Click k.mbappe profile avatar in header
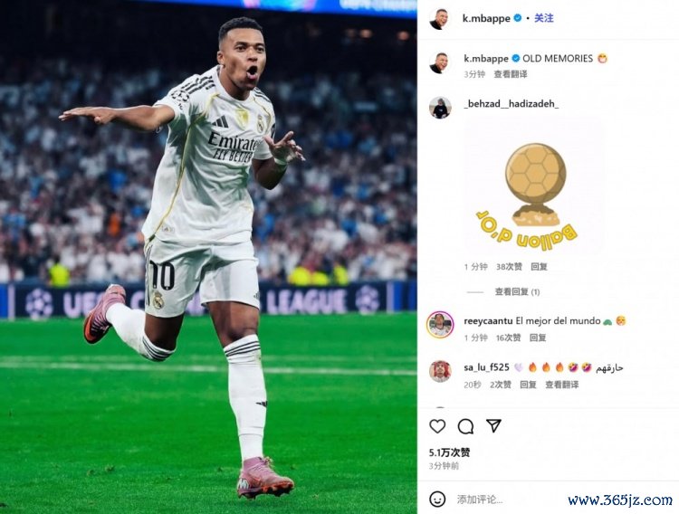Viewport: 679px width, 514px height. (x=439, y=19)
